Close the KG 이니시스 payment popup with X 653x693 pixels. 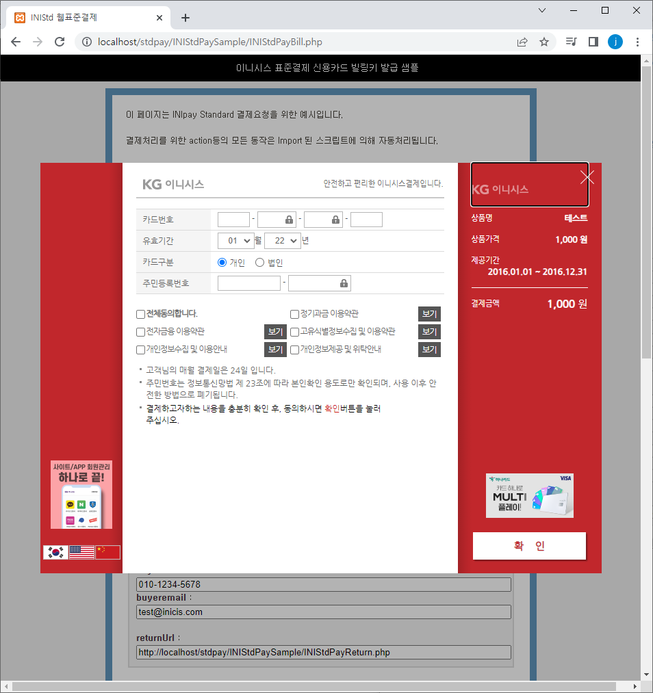[587, 177]
